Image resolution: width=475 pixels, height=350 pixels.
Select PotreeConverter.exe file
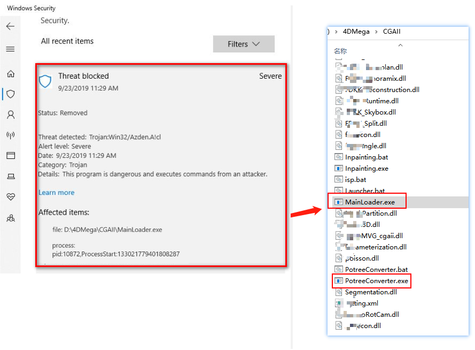(376, 281)
